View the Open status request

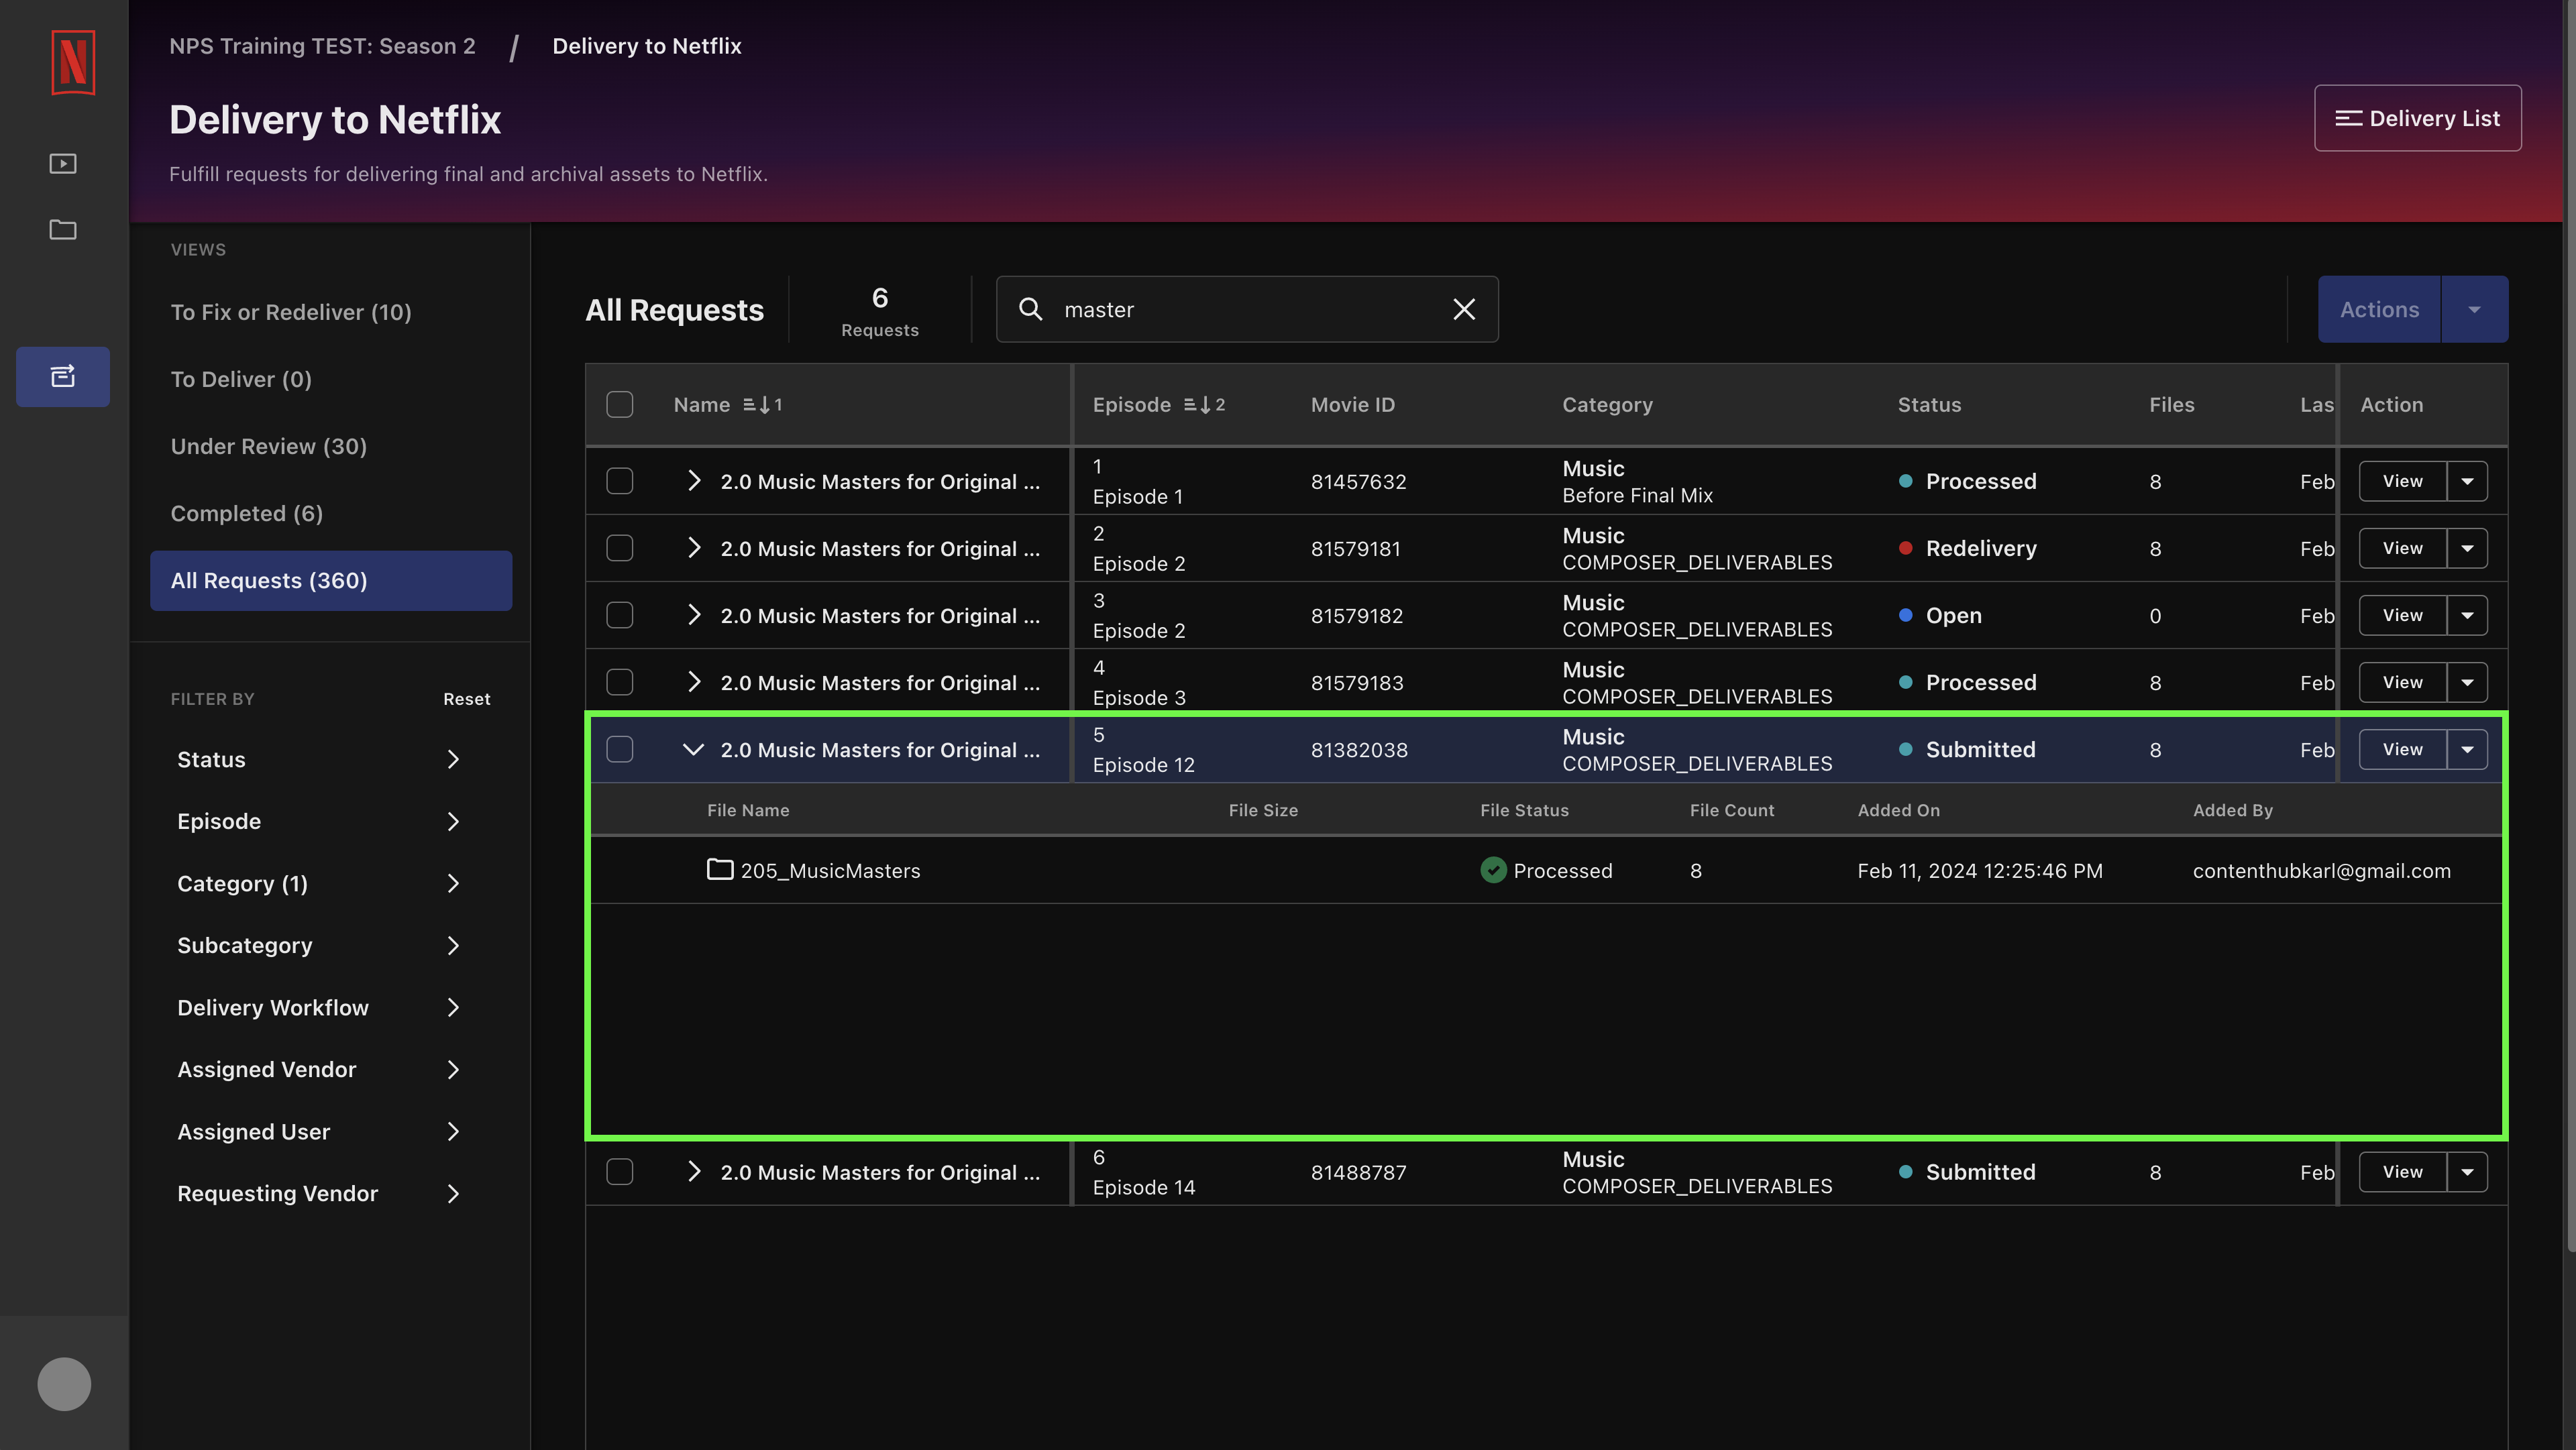[x=2402, y=615]
